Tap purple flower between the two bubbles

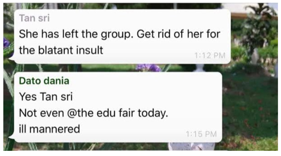(x=148, y=68)
